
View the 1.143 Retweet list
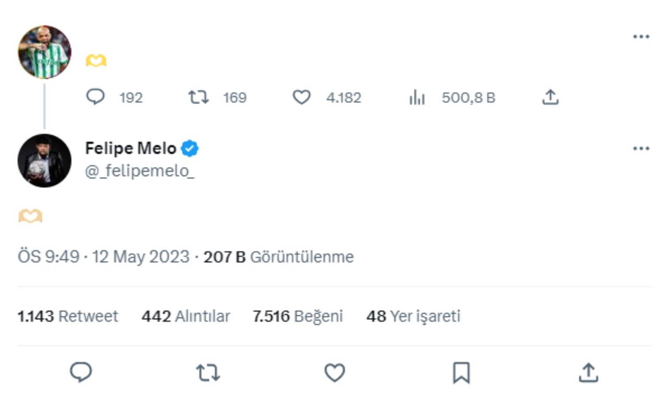(68, 316)
